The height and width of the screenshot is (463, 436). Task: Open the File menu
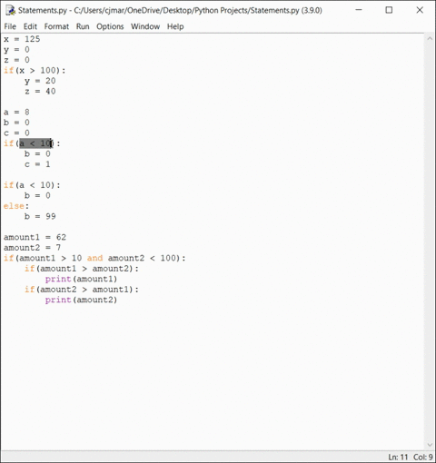click(10, 26)
